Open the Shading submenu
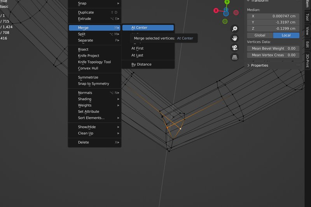The image size is (311, 207). [94, 99]
